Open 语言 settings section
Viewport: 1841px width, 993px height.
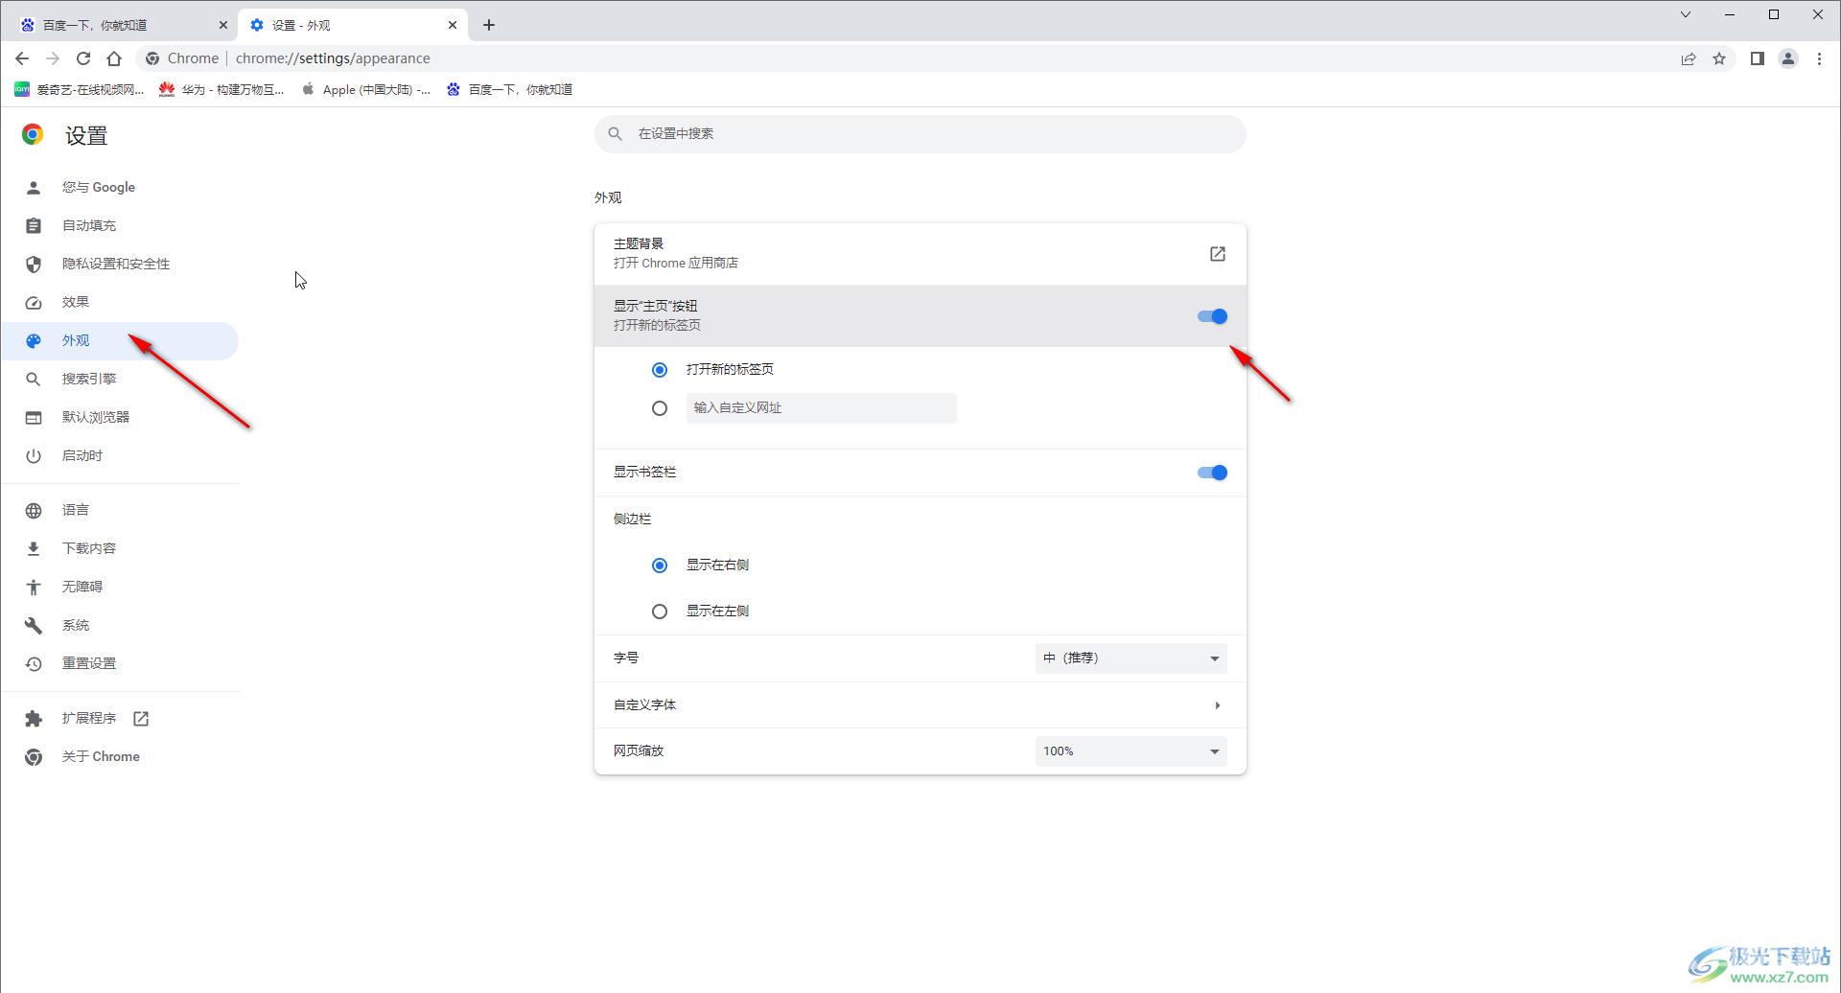point(120,510)
